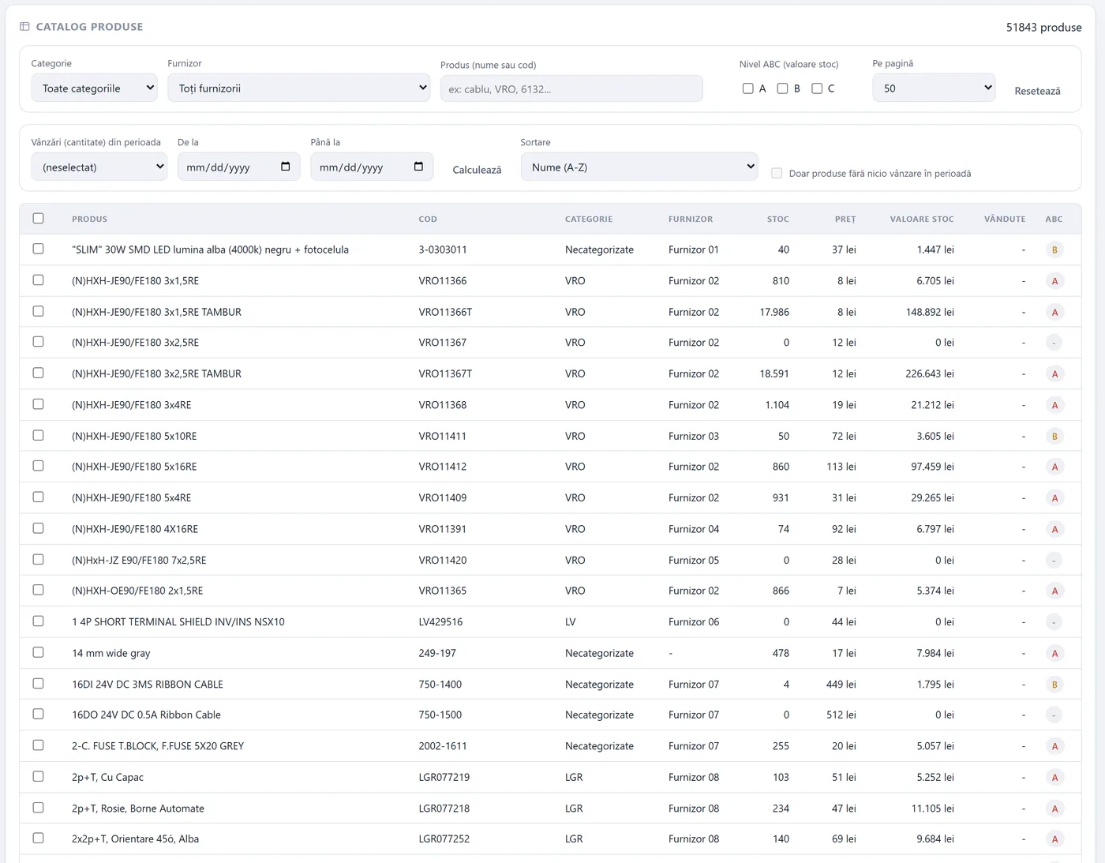Click ABC badge B for VRO11411 row
This screenshot has width=1105, height=863.
click(1054, 436)
